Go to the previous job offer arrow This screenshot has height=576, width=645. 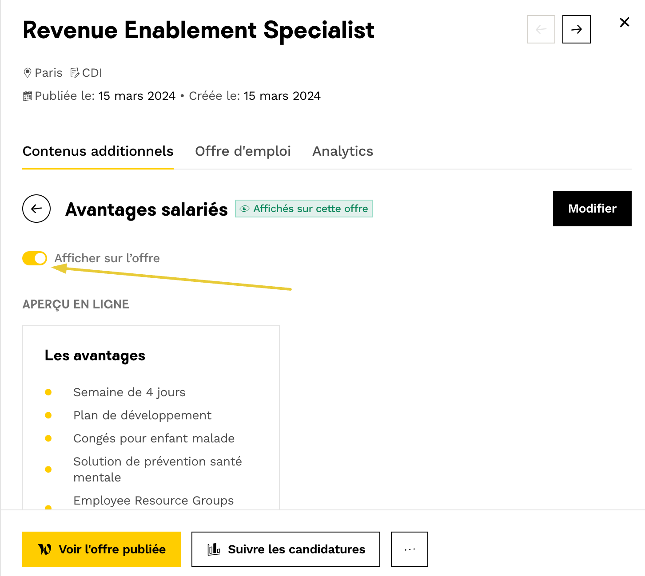(x=541, y=29)
